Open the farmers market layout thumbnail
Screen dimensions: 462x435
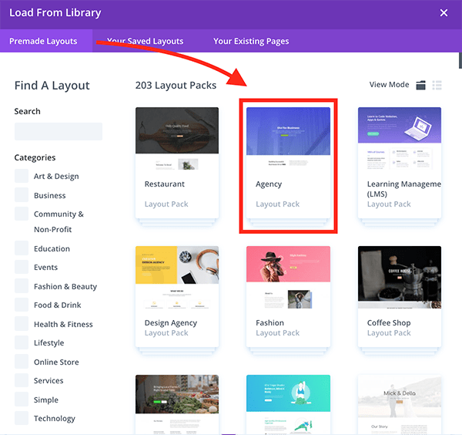[x=177, y=404]
